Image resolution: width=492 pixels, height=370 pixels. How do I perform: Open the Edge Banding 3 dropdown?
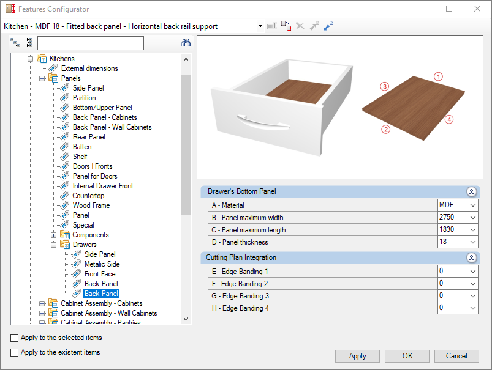[473, 296]
